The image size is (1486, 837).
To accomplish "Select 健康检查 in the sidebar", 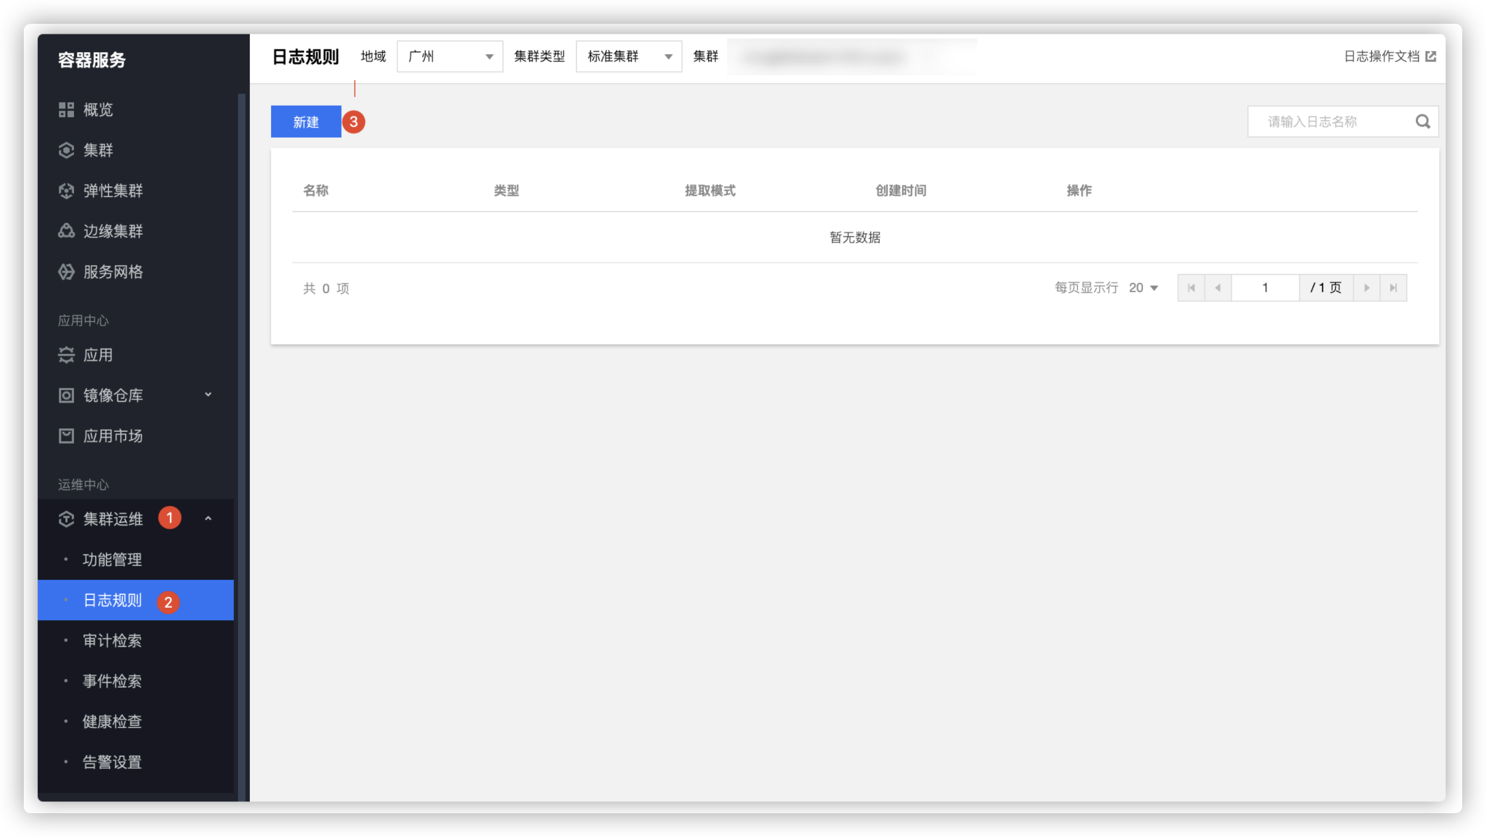I will coord(112,721).
